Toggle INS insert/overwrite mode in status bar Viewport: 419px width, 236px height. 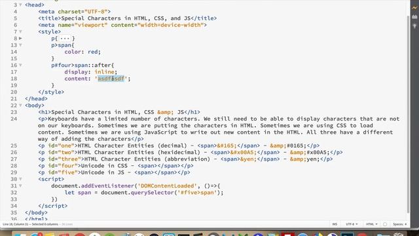pyautogui.click(x=335, y=224)
